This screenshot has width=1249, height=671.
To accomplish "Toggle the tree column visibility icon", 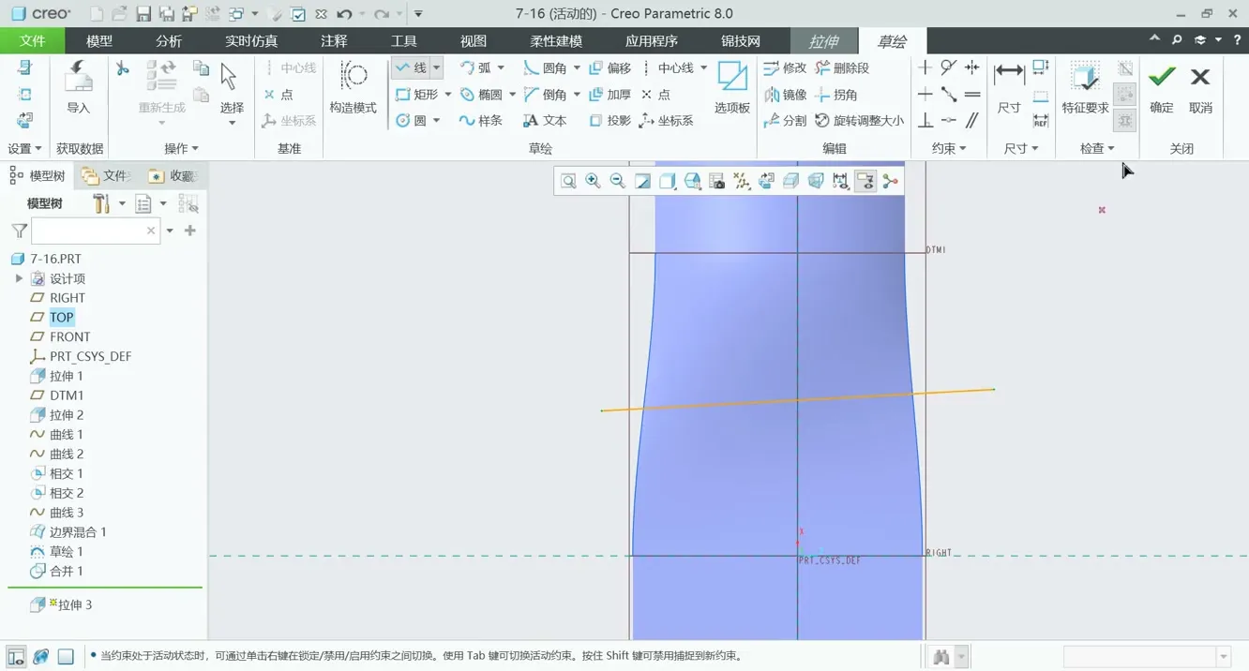I will click(188, 204).
